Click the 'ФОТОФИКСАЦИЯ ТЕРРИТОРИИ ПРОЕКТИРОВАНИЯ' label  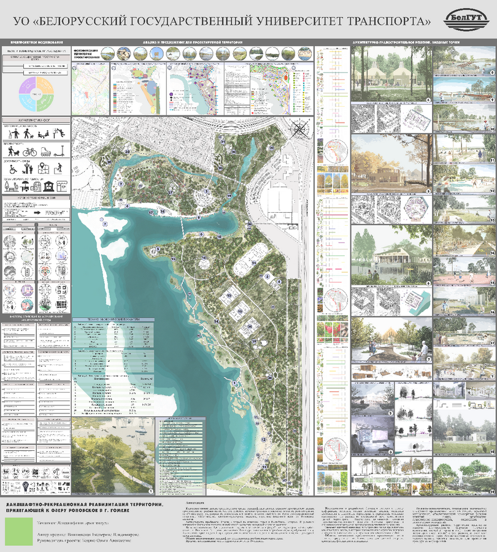click(86, 54)
